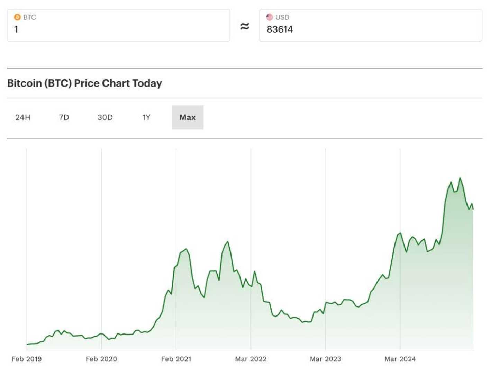Click the 'Bitcoin (BTC) Price Chart Today' heading

click(x=85, y=83)
